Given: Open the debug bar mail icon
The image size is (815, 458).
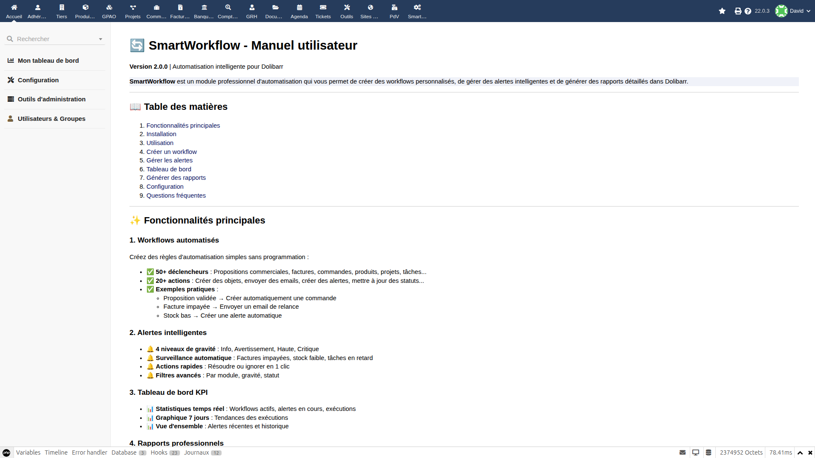Looking at the screenshot, I should (683, 452).
